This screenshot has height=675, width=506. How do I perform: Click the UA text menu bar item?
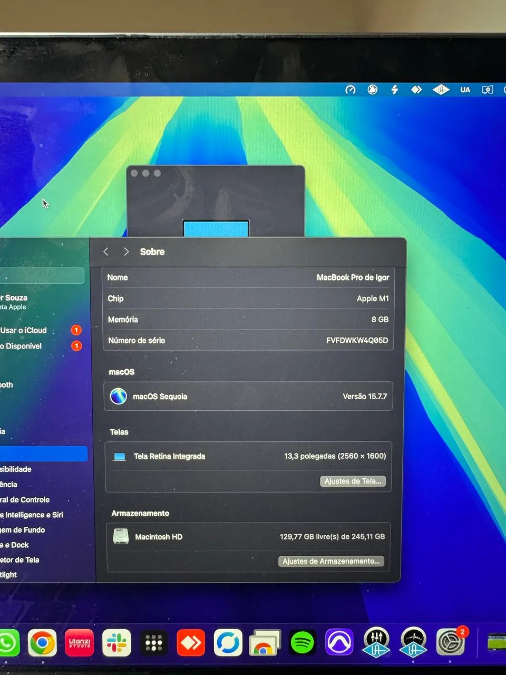click(x=465, y=90)
